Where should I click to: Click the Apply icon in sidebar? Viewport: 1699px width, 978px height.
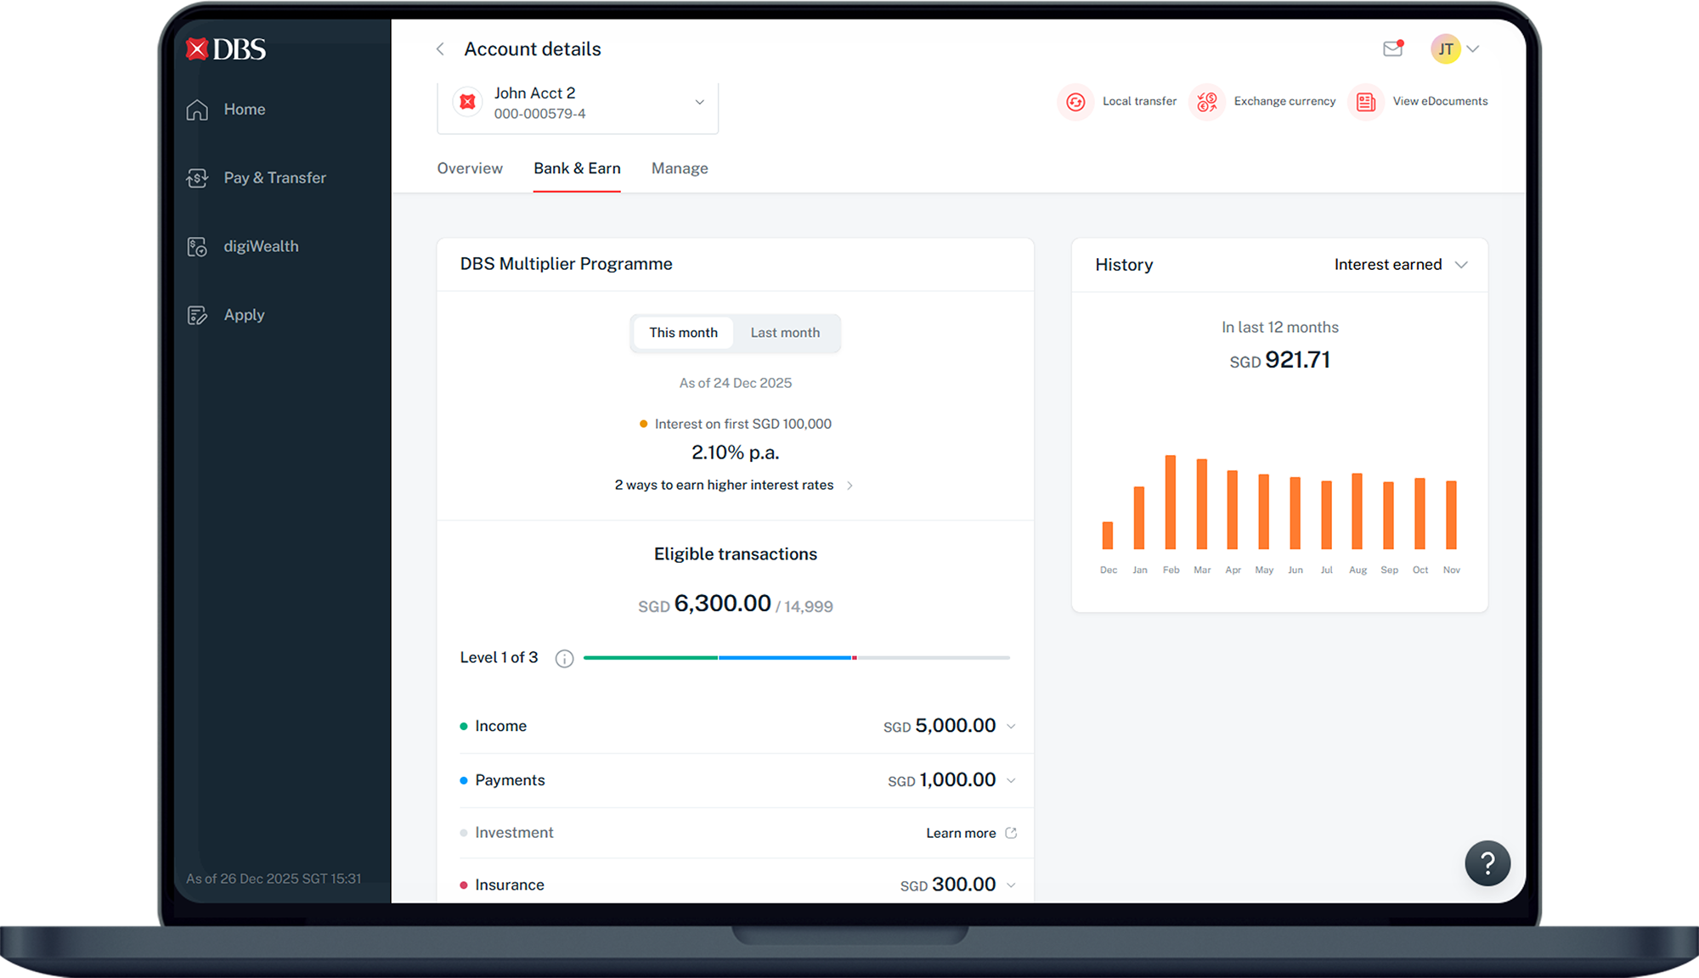point(196,314)
